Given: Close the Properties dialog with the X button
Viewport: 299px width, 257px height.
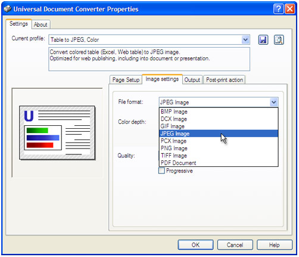Looking at the screenshot, I should click(290, 9).
